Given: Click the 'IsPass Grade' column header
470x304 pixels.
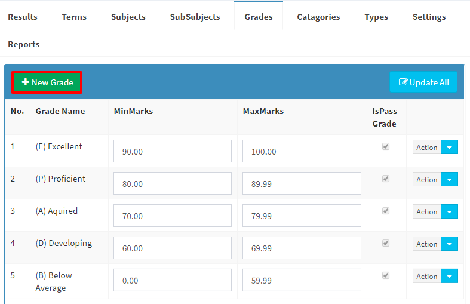Looking at the screenshot, I should pyautogui.click(x=385, y=117).
